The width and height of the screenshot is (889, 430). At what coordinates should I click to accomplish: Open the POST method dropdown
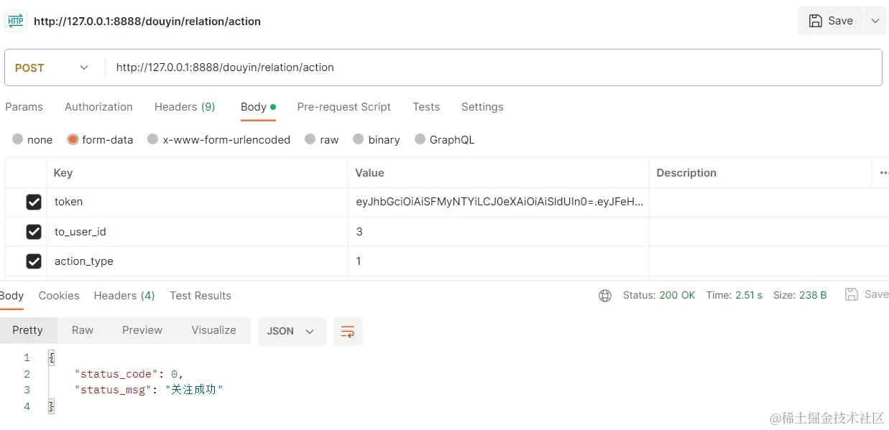[52, 67]
